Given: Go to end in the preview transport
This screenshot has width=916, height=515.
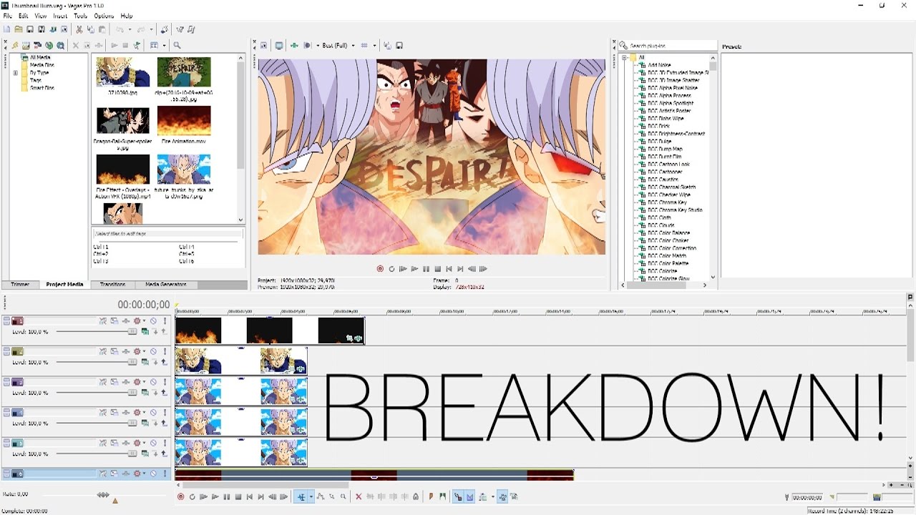Looking at the screenshot, I should point(460,269).
